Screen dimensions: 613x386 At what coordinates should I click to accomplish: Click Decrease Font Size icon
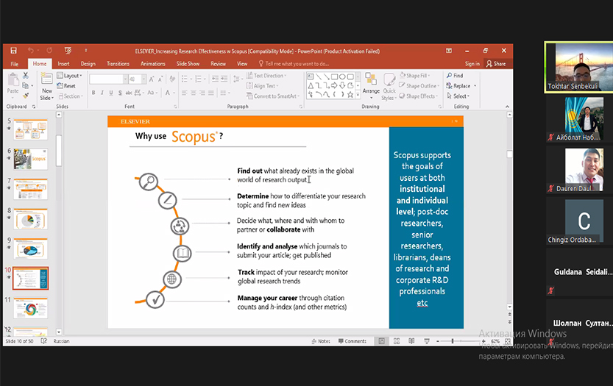pyautogui.click(x=160, y=79)
